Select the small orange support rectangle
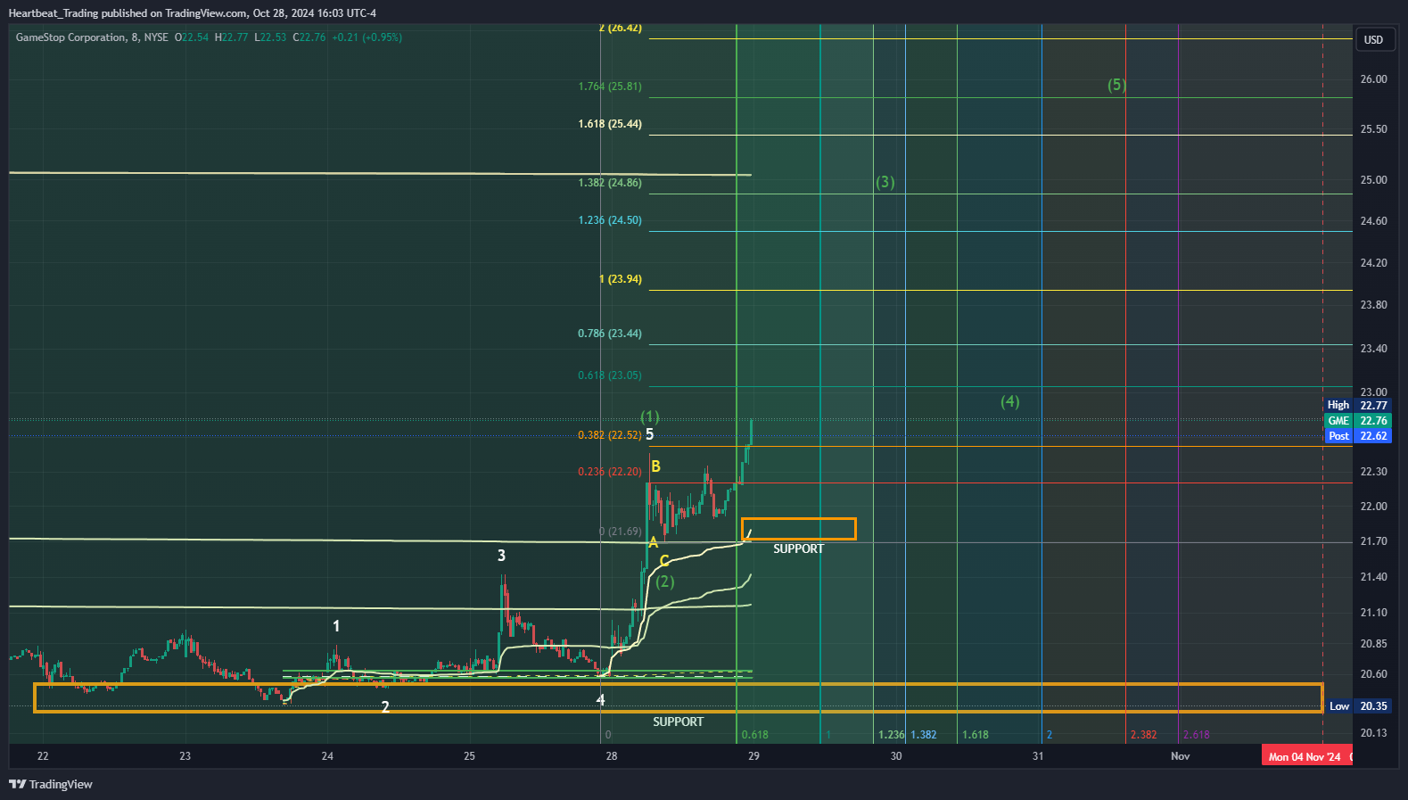This screenshot has height=800, width=1408. (799, 529)
